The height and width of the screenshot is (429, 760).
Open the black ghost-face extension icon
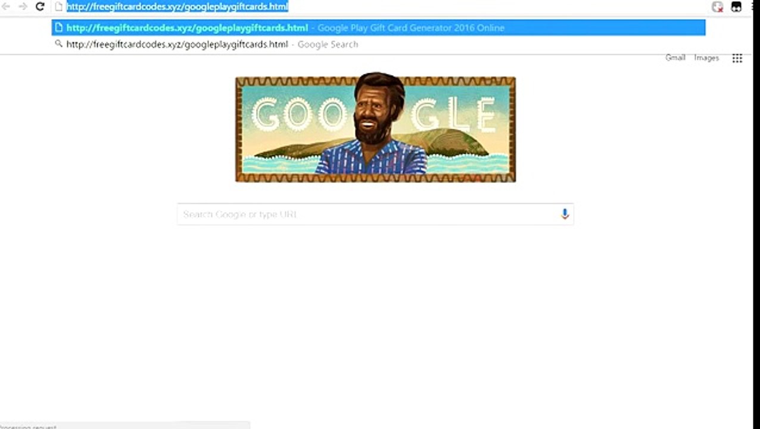pyautogui.click(x=736, y=7)
